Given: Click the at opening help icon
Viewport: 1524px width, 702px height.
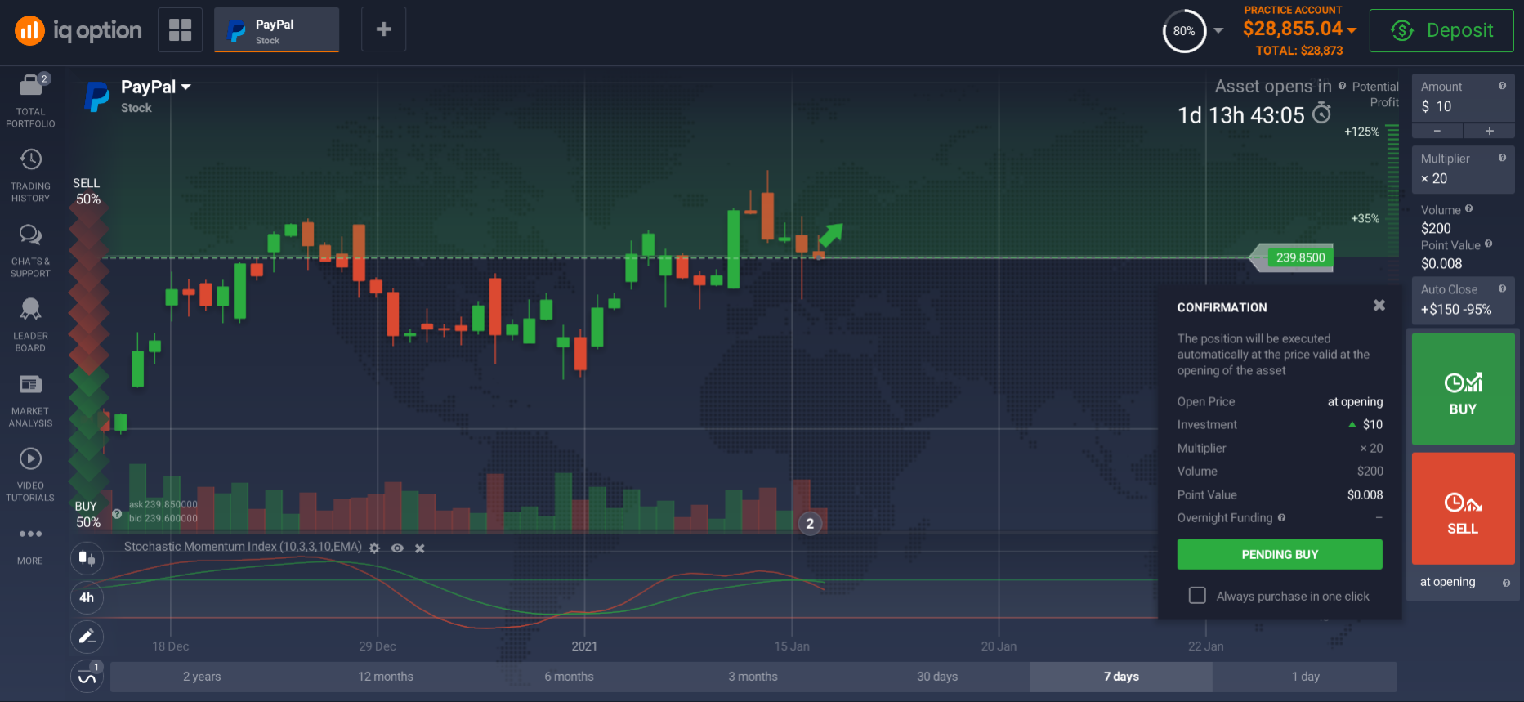Looking at the screenshot, I should pyautogui.click(x=1506, y=583).
